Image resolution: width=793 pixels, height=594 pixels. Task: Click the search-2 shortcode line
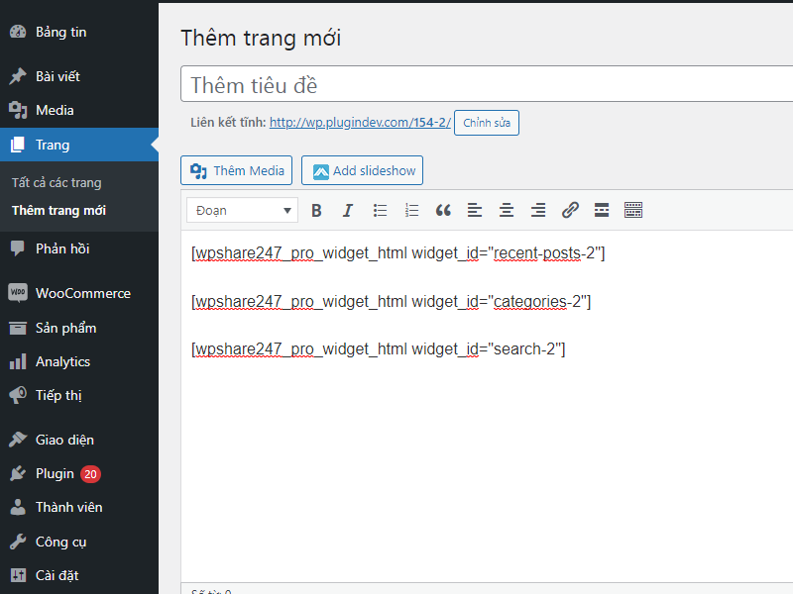[x=379, y=349]
